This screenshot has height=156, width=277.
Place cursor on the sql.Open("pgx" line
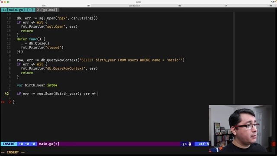click(57, 18)
